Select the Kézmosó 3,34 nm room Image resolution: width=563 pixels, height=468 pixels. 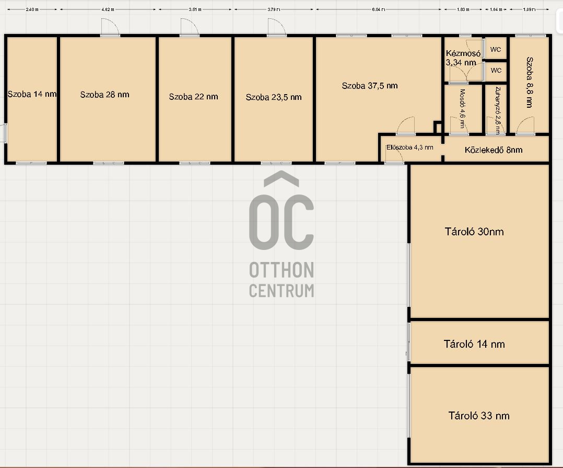tap(463, 58)
